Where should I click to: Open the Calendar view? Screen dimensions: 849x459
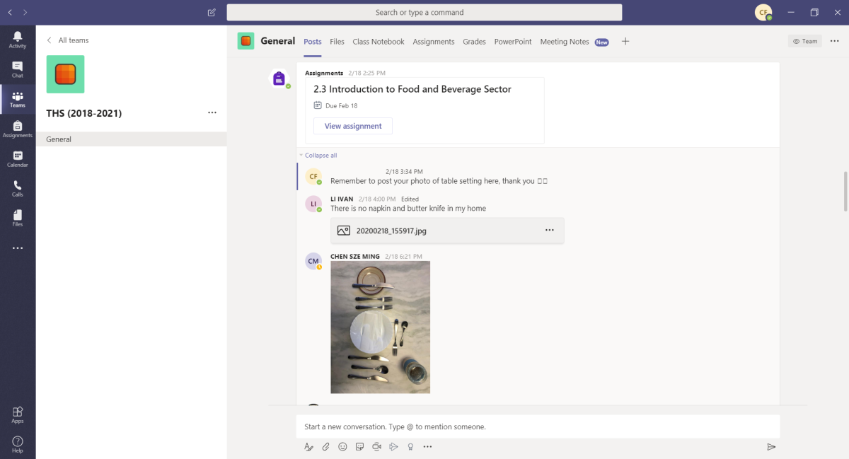(x=18, y=158)
